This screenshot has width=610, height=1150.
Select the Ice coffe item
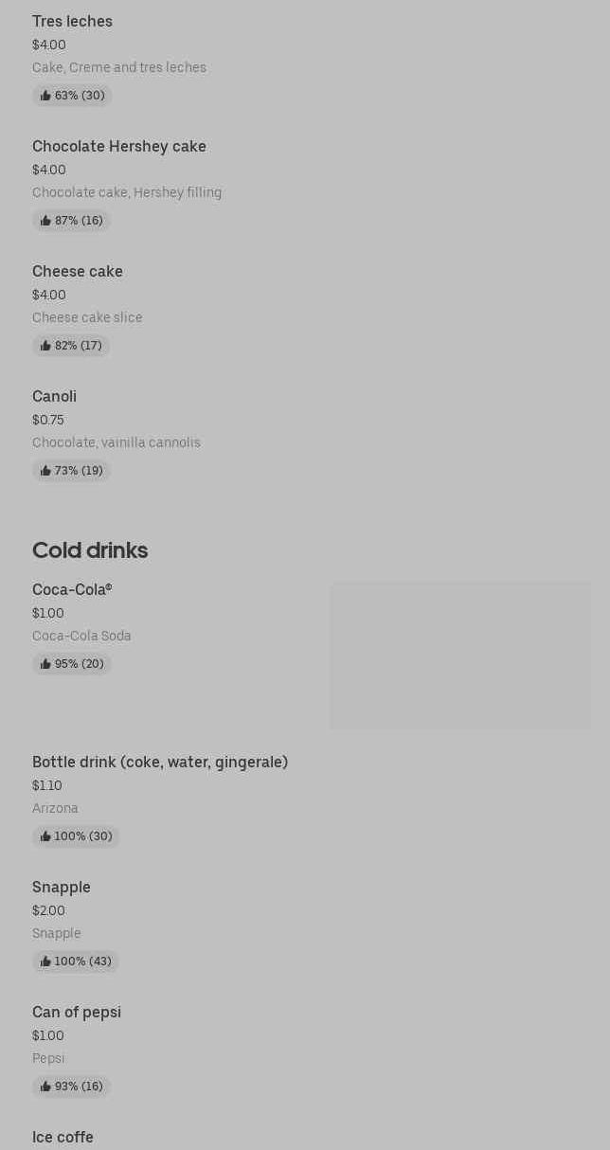[63, 1137]
